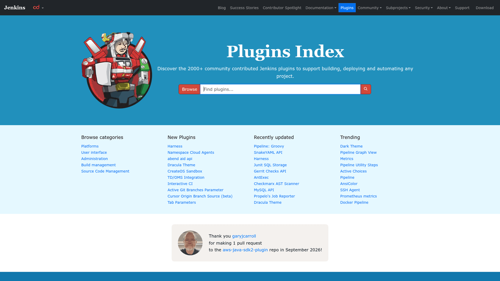Open Tab Parameters plugin
Screen dimensions: 500x281
pyautogui.click(x=182, y=202)
